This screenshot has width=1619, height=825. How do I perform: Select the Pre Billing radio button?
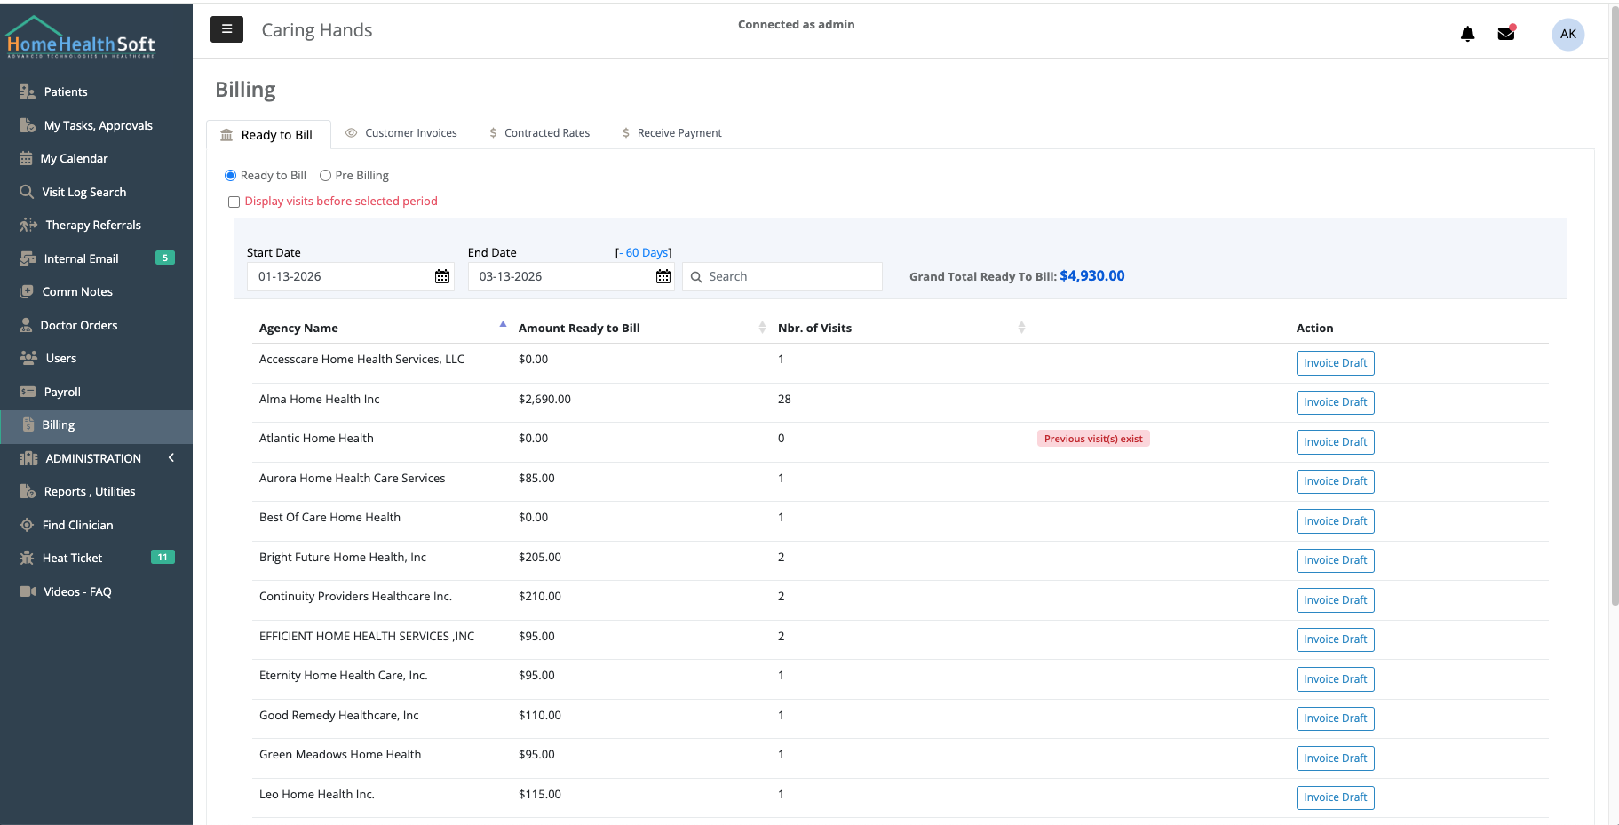pyautogui.click(x=325, y=175)
